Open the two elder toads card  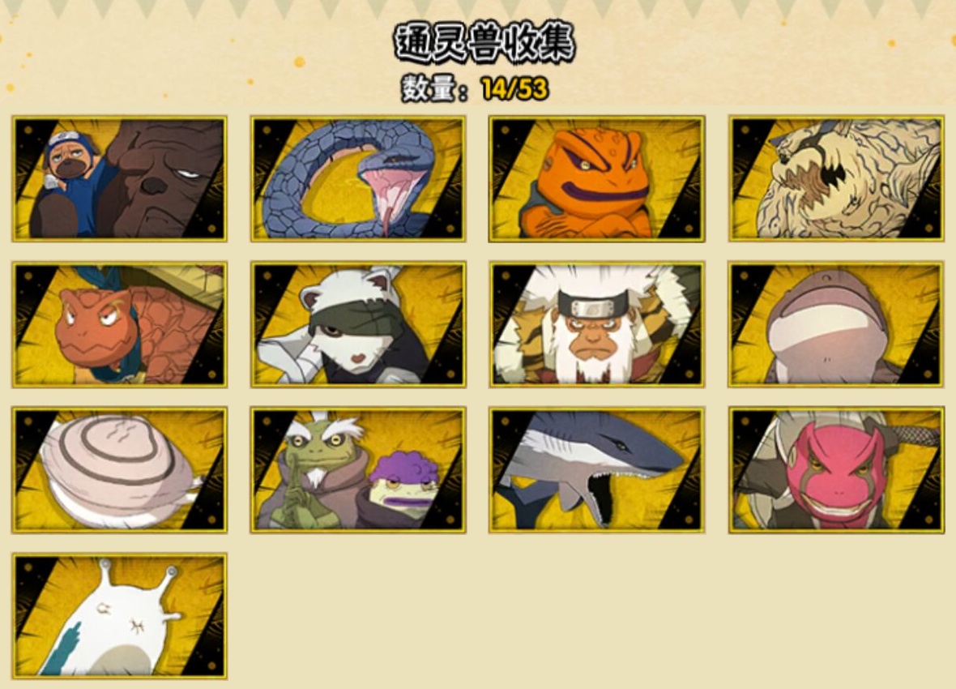pyautogui.click(x=358, y=470)
